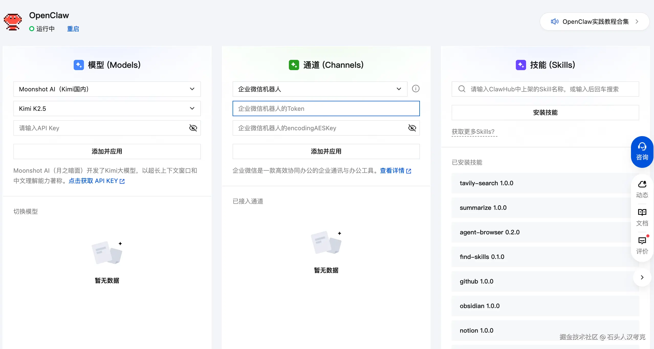Click the OpenClaw crab logo icon

13,22
